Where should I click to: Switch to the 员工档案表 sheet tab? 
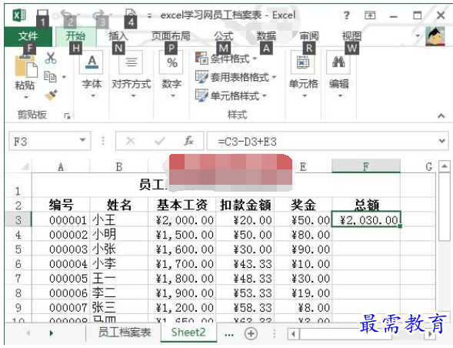pyautogui.click(x=125, y=333)
